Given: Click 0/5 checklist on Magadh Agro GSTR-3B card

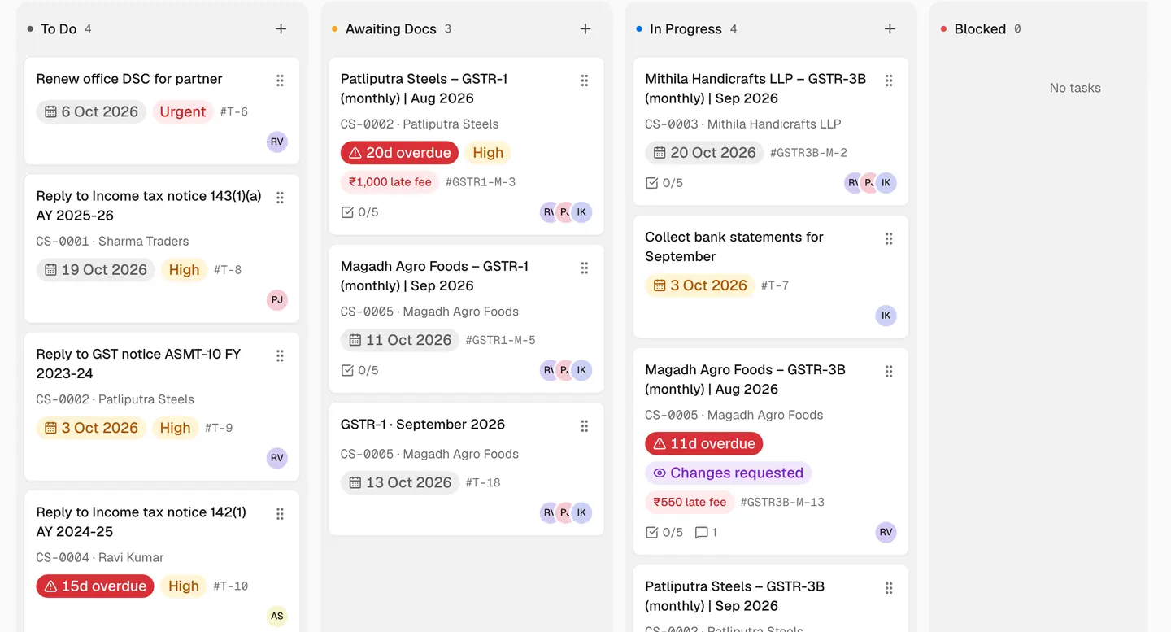Looking at the screenshot, I should click(x=664, y=533).
